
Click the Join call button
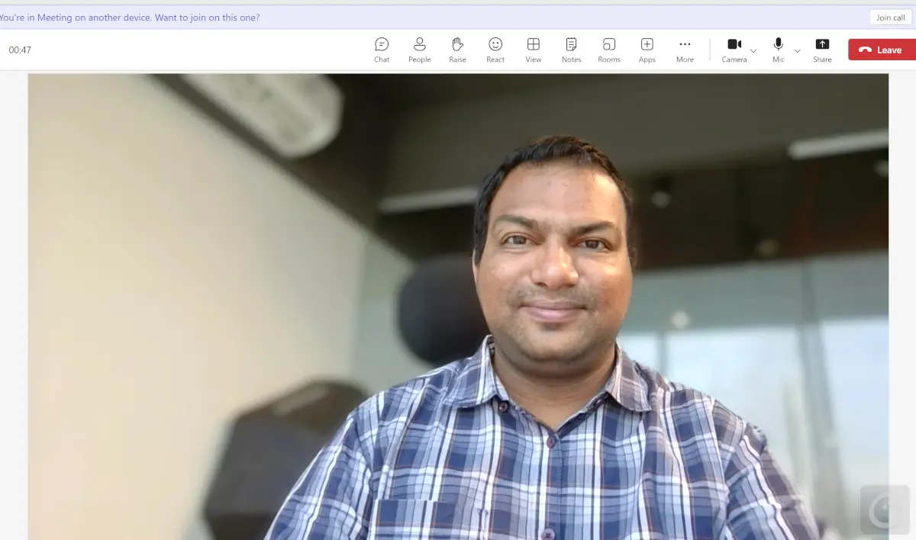[x=890, y=18]
